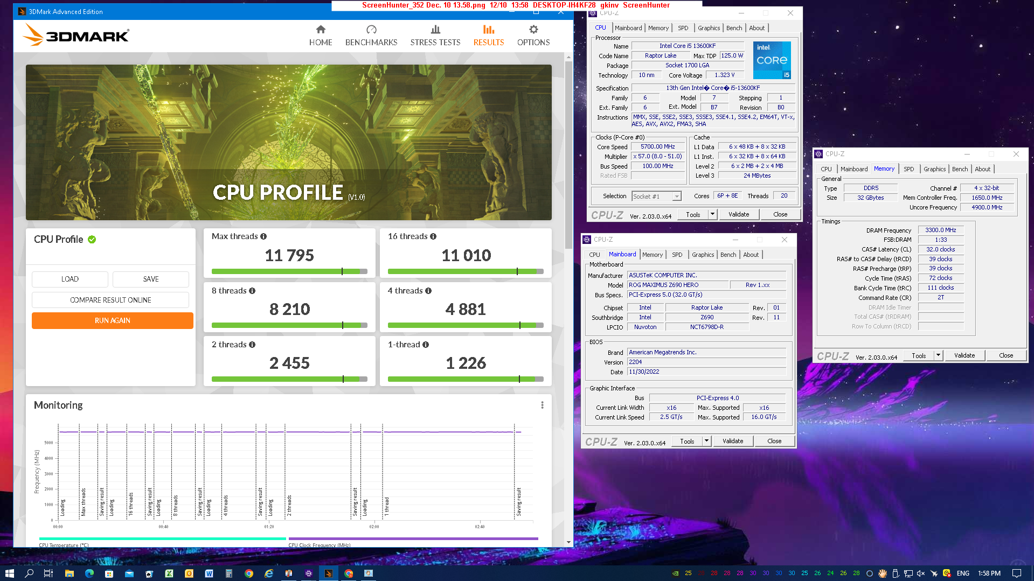Open Google Chrome from taskbar
This screenshot has width=1034, height=581.
pyautogui.click(x=249, y=573)
